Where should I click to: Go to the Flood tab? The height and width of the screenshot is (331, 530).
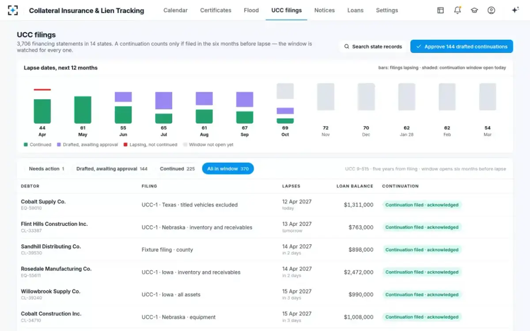click(x=251, y=10)
